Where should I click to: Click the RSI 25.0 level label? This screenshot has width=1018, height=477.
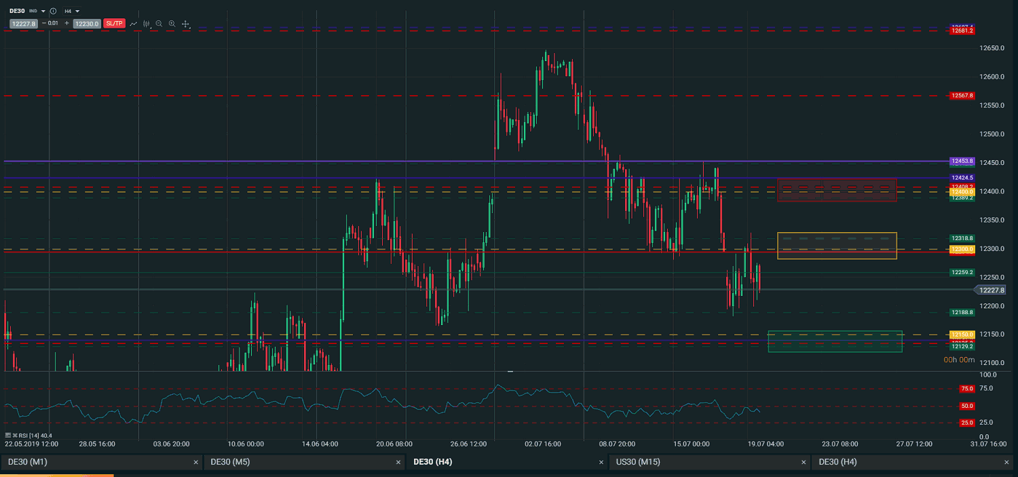pyautogui.click(x=967, y=422)
